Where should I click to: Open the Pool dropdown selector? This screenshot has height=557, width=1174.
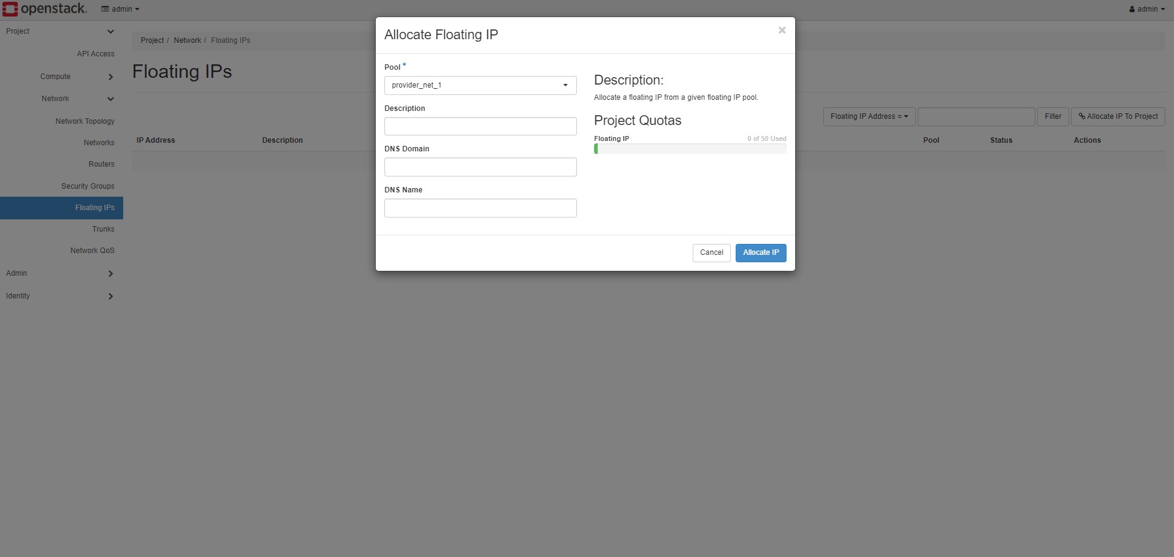coord(480,85)
